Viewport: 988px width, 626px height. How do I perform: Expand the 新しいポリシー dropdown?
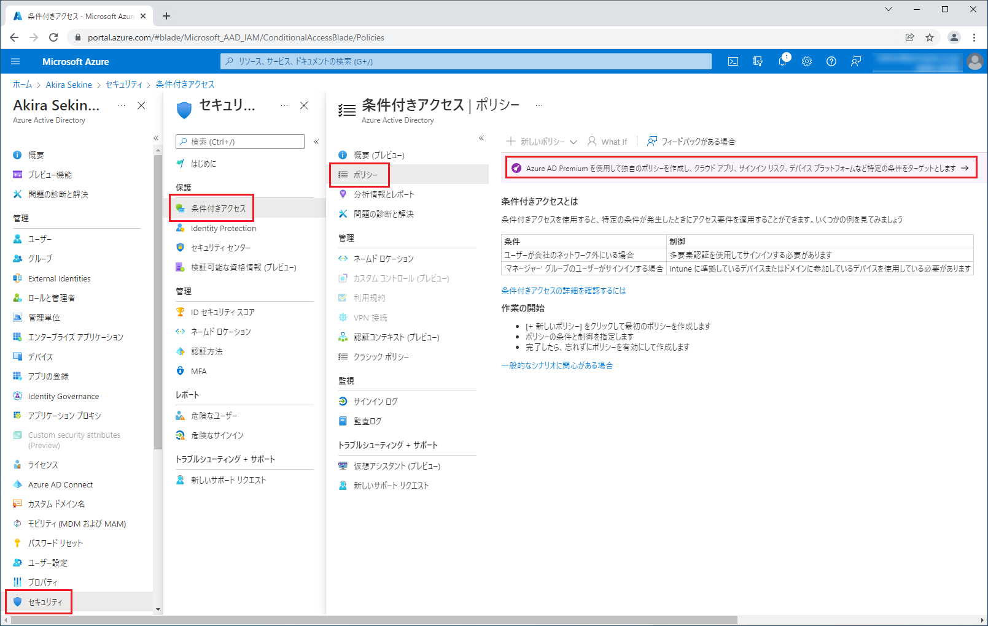574,142
